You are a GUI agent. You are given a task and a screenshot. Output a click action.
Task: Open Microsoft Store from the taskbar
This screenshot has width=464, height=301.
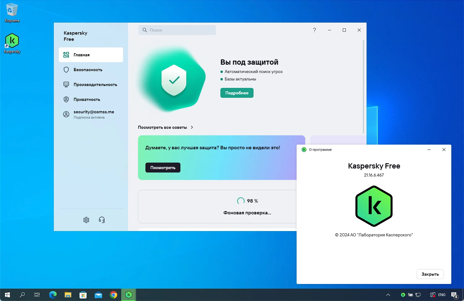tap(83, 295)
